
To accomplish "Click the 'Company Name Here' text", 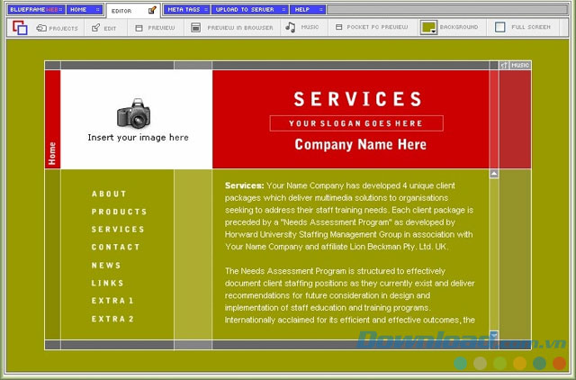I will (360, 144).
